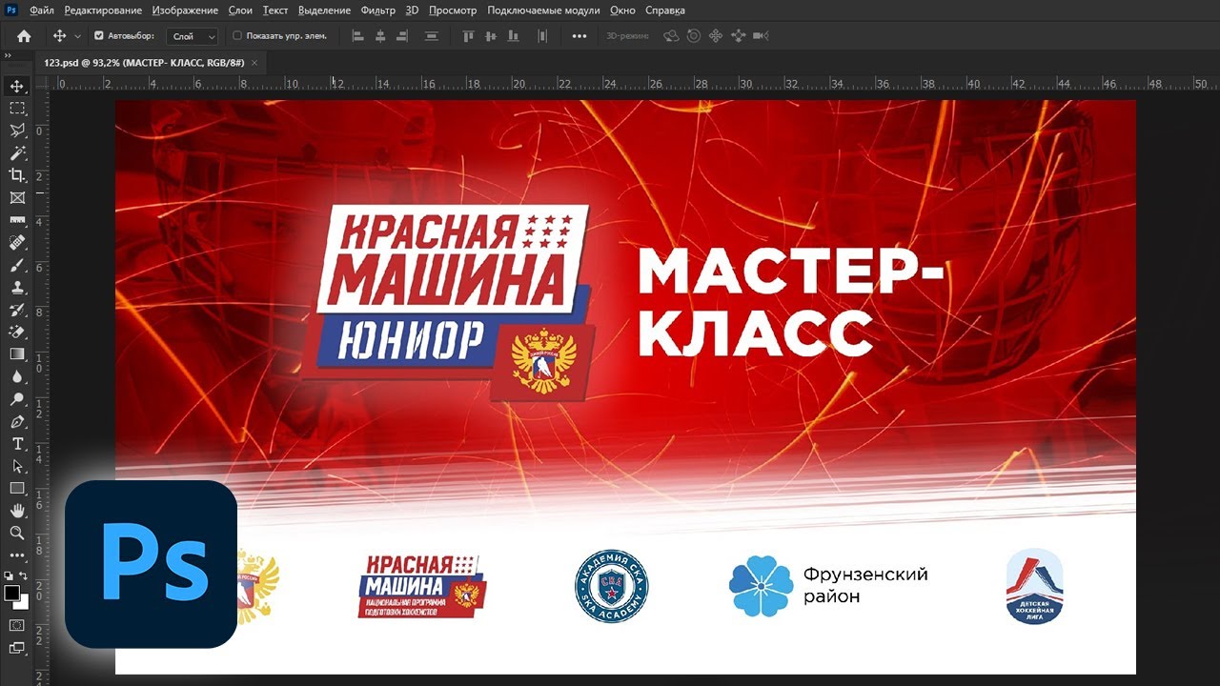Image resolution: width=1220 pixels, height=686 pixels.
Task: Click the 3D slide camera icon
Action: coord(738,36)
